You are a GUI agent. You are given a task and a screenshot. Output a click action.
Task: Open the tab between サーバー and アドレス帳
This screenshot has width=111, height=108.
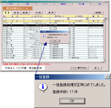pyautogui.click(x=63, y=4)
